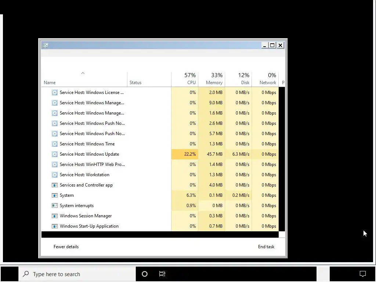This screenshot has width=376, height=282.
Task: Click gear icon of Service Host: WinHTTP Web Proxy
Action: pos(55,164)
